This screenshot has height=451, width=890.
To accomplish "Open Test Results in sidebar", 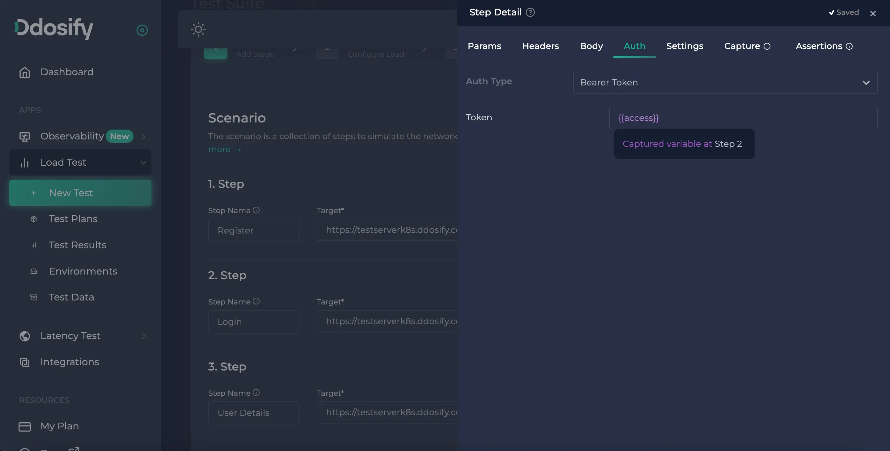I will click(x=77, y=245).
